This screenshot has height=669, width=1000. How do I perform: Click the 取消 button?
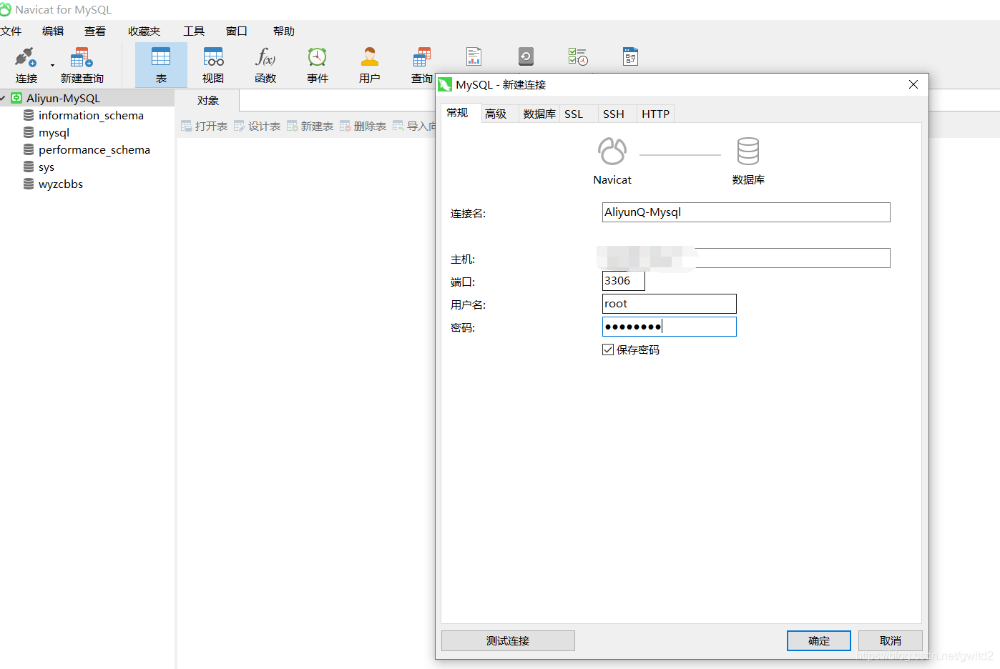(891, 640)
